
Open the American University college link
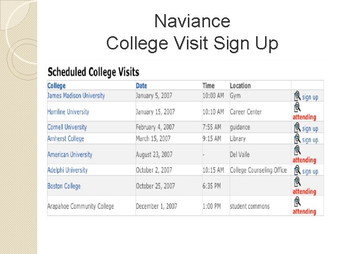[x=70, y=154]
